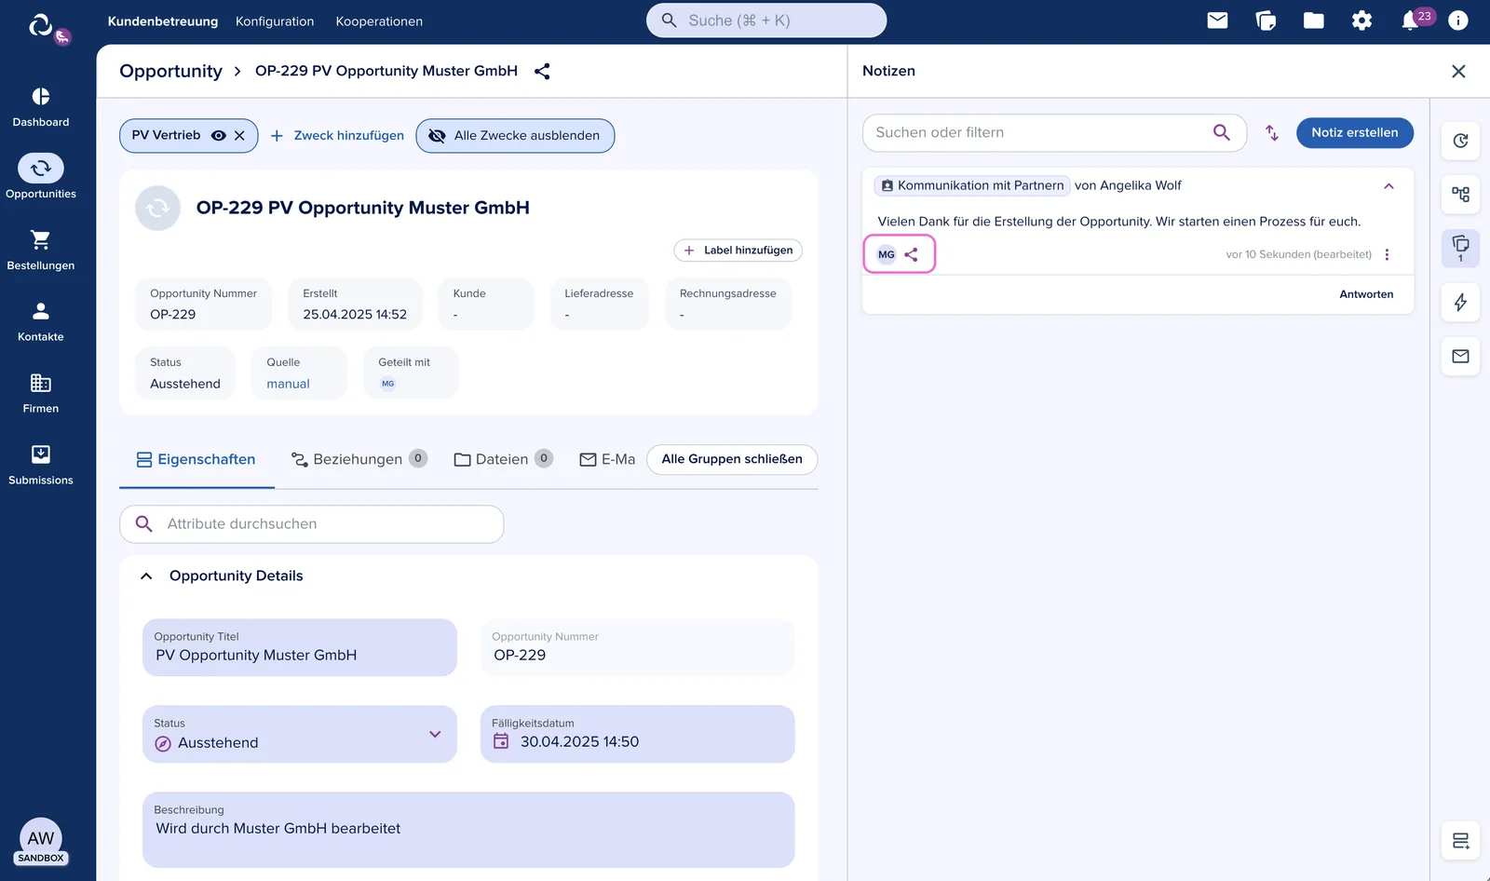The height and width of the screenshot is (881, 1490).
Task: Click Alle Zwecke ausblenden button
Action: coord(515,135)
